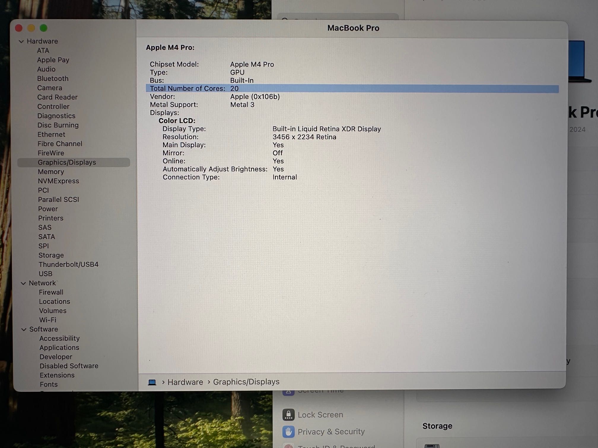The image size is (598, 448).
Task: Select Developer under Software
Action: pyautogui.click(x=56, y=357)
